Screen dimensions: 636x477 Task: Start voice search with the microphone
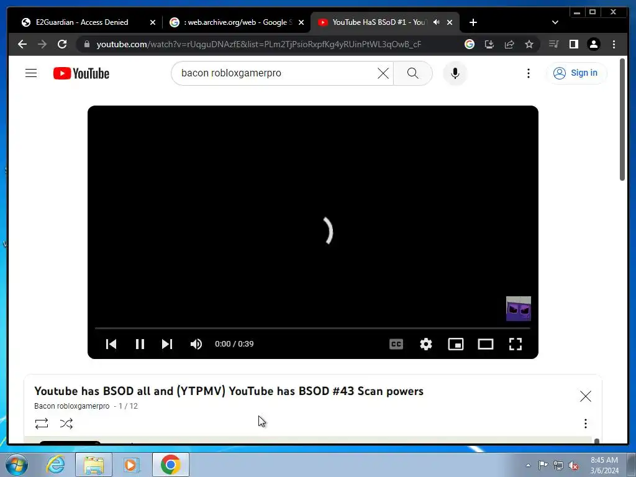pyautogui.click(x=455, y=73)
